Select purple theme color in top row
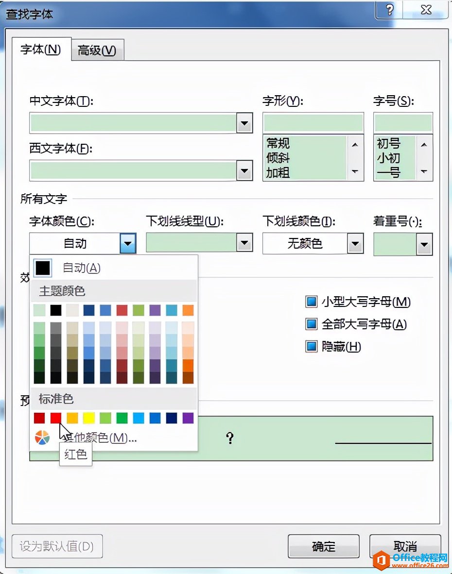 (x=155, y=310)
